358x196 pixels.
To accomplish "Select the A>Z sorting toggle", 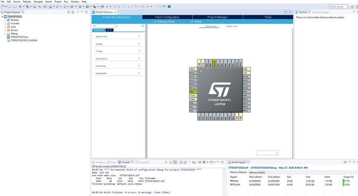I will (110, 30).
